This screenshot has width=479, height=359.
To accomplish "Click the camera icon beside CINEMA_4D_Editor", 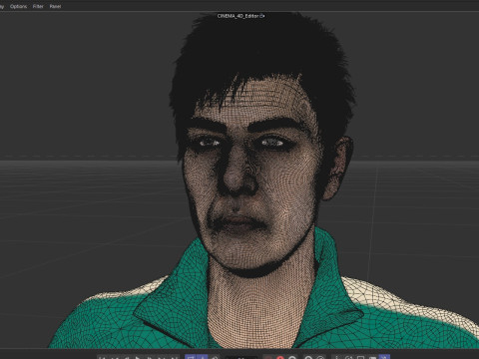I will 262,16.
